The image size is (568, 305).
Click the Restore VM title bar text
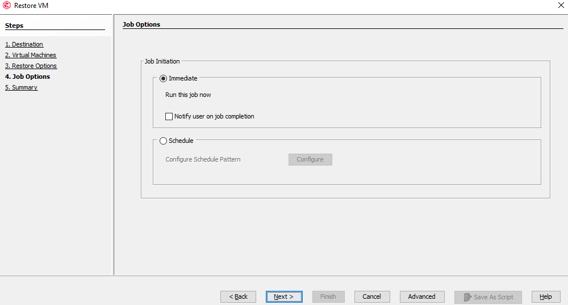point(31,5)
